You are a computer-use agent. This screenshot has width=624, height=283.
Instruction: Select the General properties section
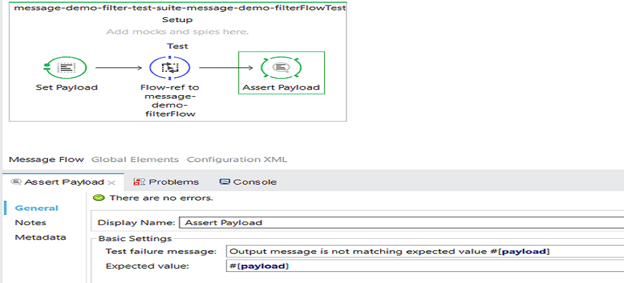pos(37,208)
